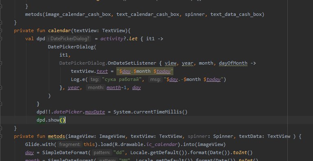Click year argument after the closing brace
Viewport: 313px width, 161px height.
click(73, 87)
